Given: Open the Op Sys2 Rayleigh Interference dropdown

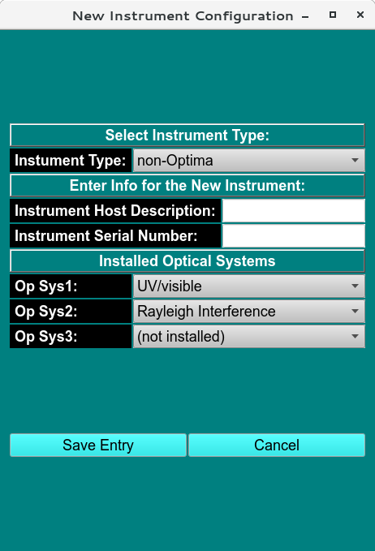Looking at the screenshot, I should [249, 312].
